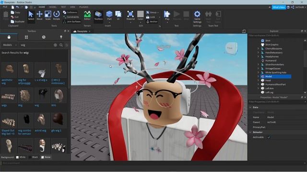Clear the Toolbox search text
Image resolution: width=307 pixels, height=172 pixels.
tap(56, 45)
